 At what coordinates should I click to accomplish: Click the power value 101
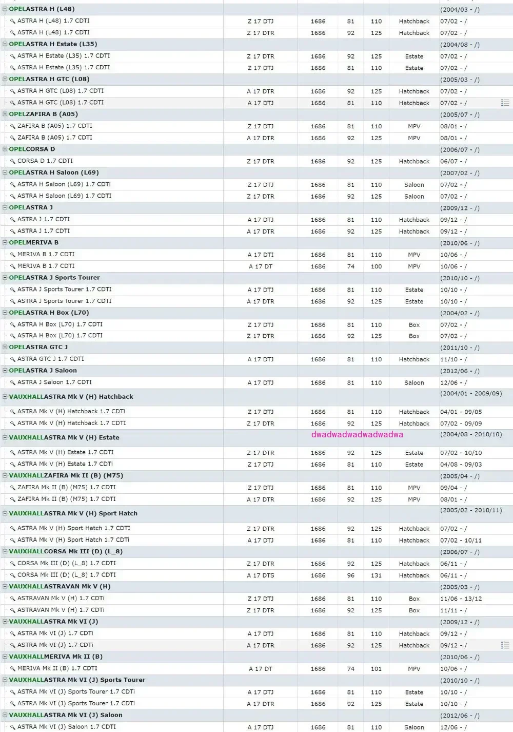tap(377, 669)
